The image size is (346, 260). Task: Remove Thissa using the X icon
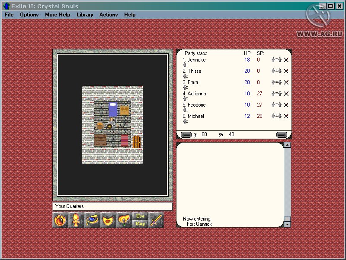[285, 71]
